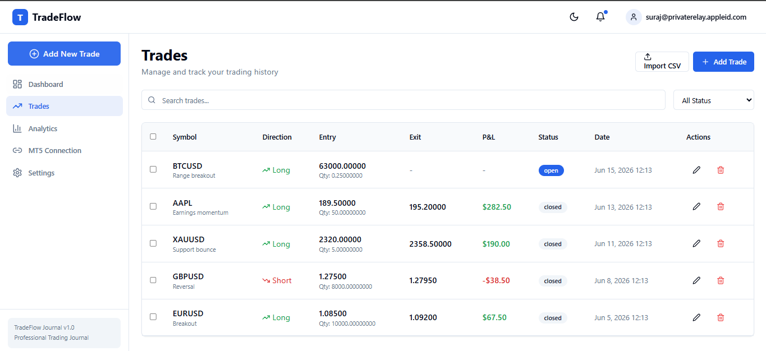Open Settings in sidebar

[x=65, y=173]
